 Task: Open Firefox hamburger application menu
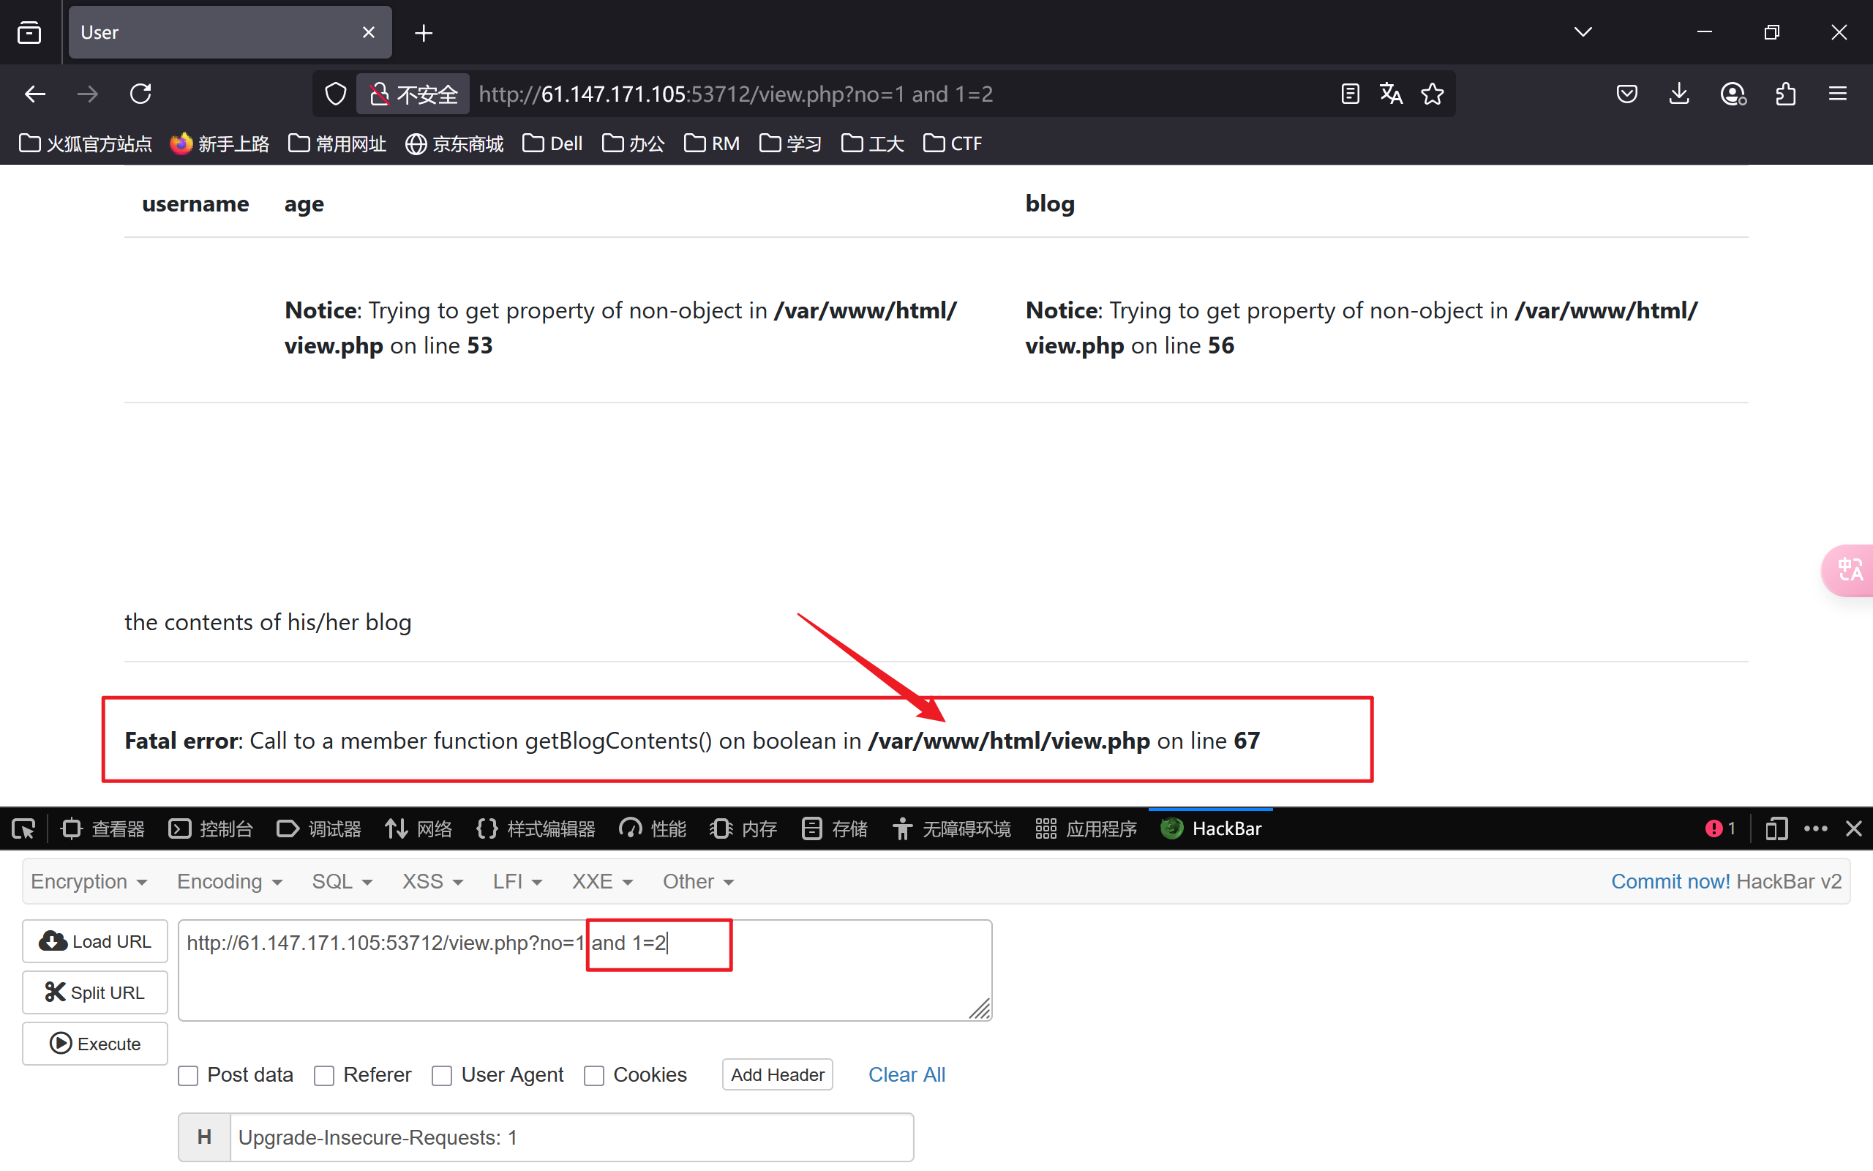1837,94
